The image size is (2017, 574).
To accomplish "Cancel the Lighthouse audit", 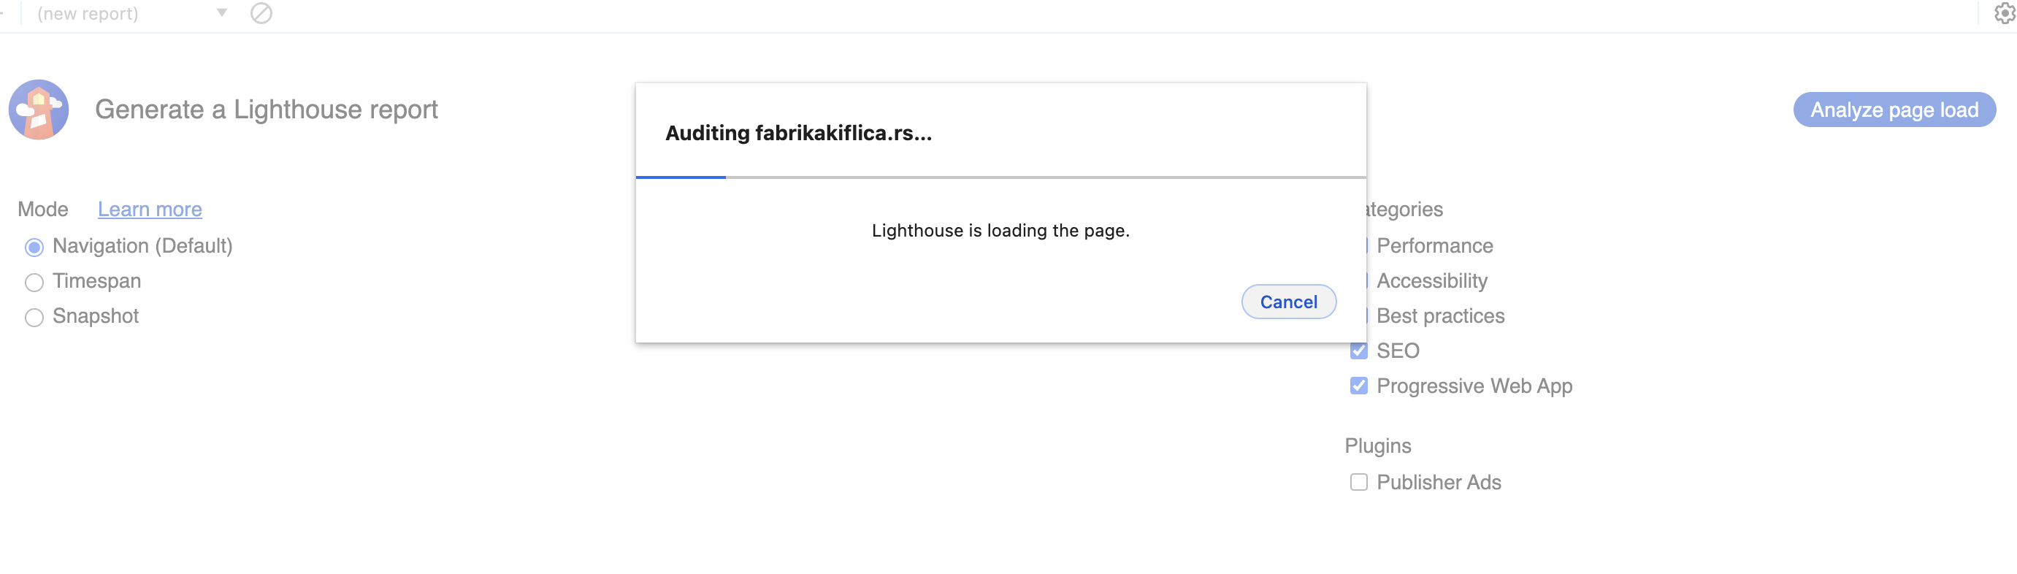I will pos(1288,302).
